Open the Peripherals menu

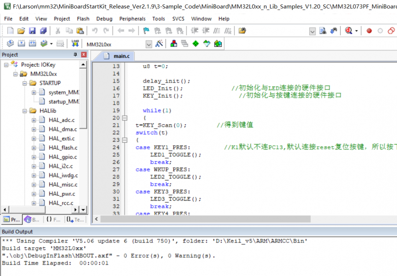(133, 19)
